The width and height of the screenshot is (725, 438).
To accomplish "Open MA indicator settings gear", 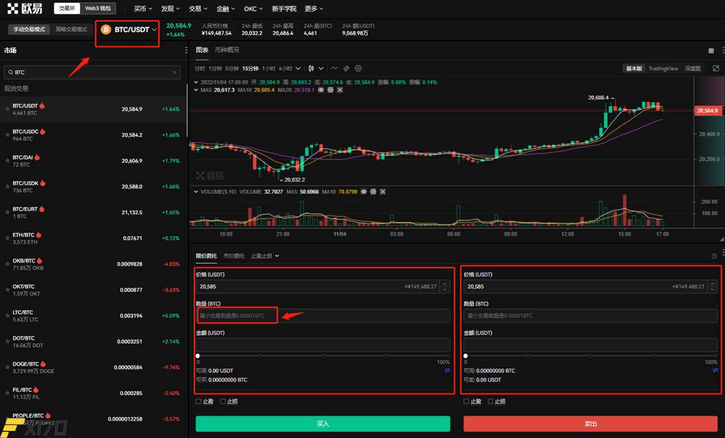I will click(x=330, y=90).
